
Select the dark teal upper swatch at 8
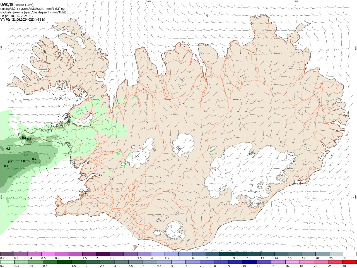tap(226, 254)
